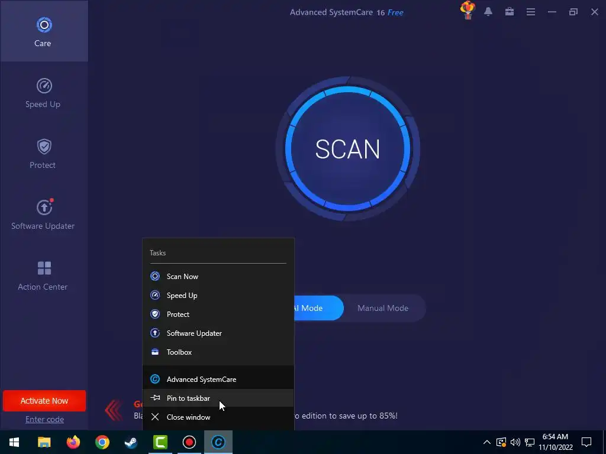
Task: Open notifications bell in title bar
Action: click(x=488, y=12)
